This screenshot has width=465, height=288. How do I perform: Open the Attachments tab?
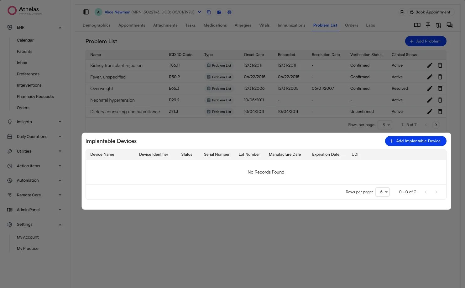[x=165, y=25]
